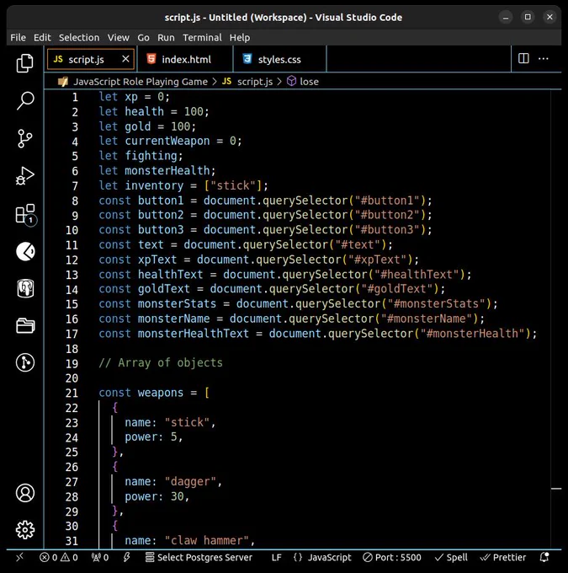Select the script.js tab
The image size is (568, 573).
click(86, 59)
